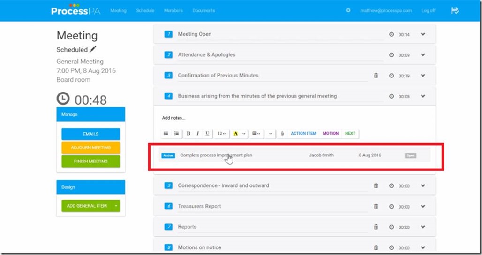Click the pencil icon beside Scheduled

(93, 49)
